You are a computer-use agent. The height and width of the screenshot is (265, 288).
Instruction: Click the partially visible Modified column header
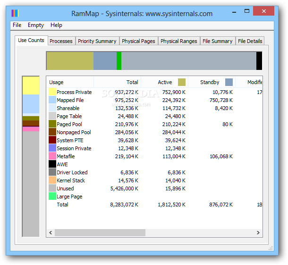pos(249,82)
